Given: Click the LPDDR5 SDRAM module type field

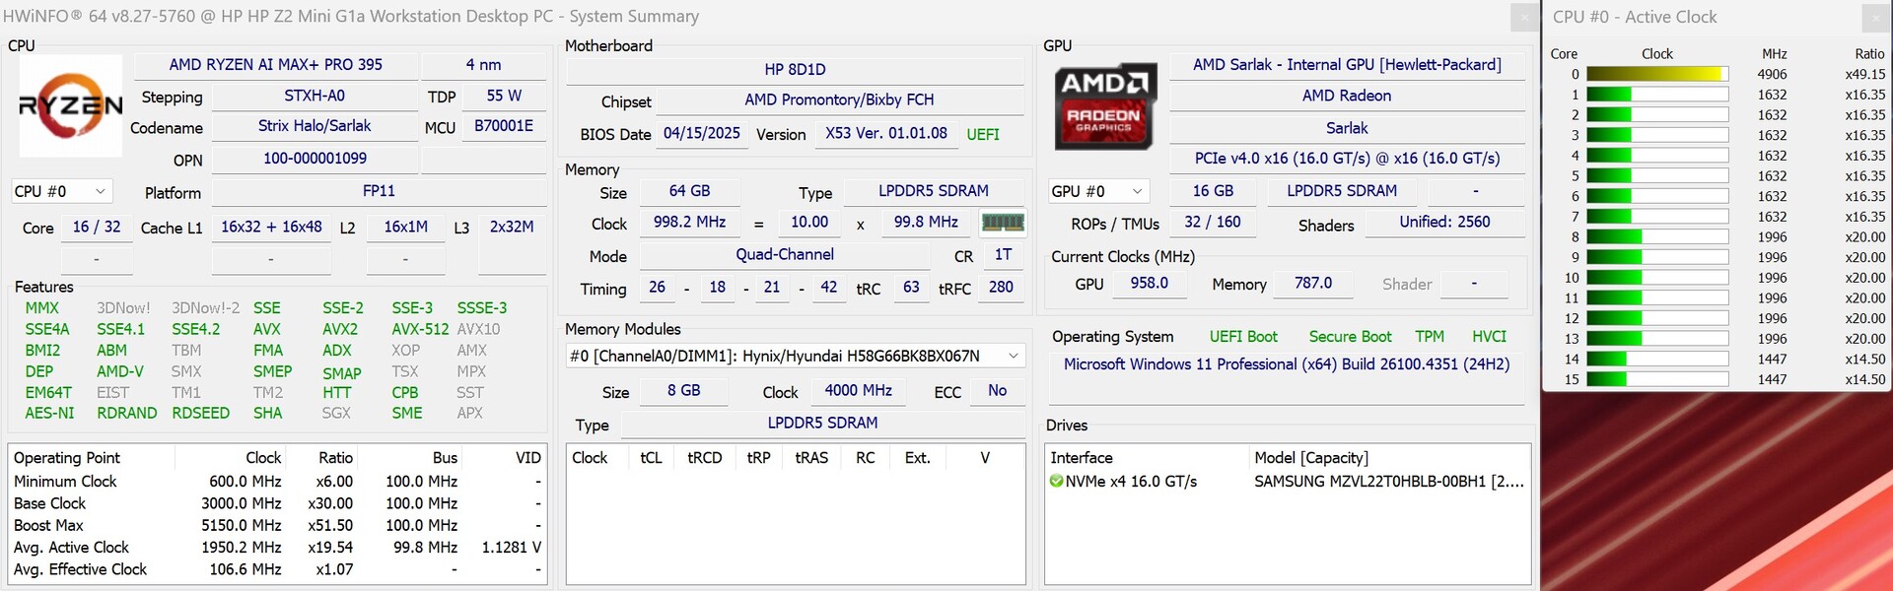Looking at the screenshot, I should point(823,424).
